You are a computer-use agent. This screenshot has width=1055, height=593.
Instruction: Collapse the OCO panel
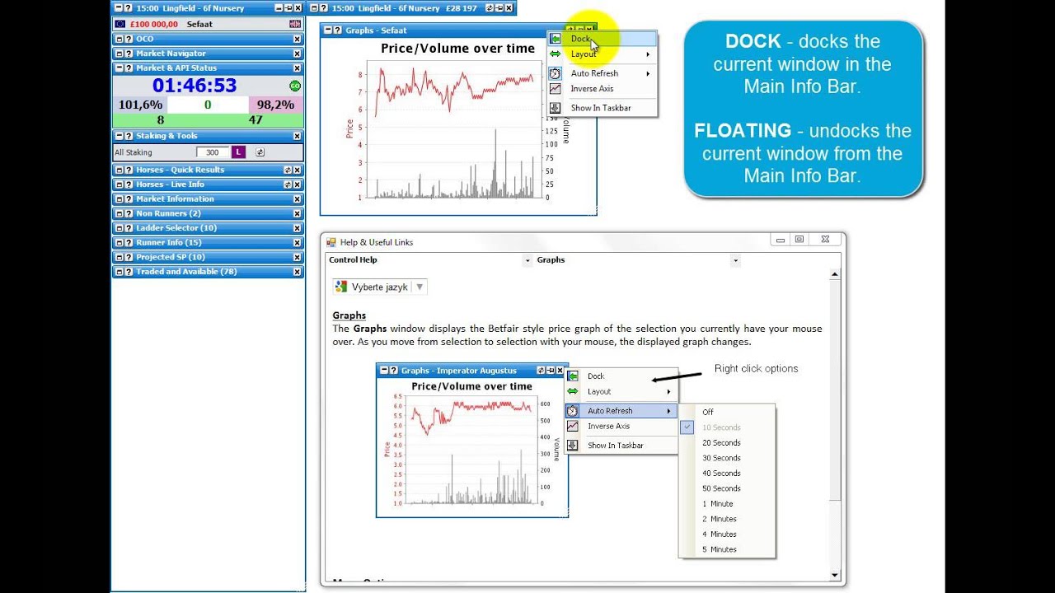point(119,39)
